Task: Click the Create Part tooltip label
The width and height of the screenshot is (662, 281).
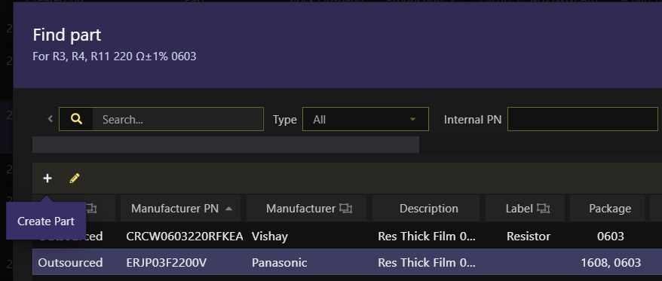Action: click(46, 221)
